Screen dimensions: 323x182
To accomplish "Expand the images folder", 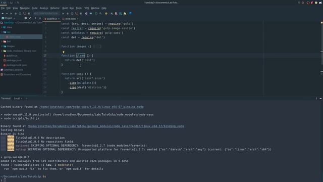I will [2, 46].
